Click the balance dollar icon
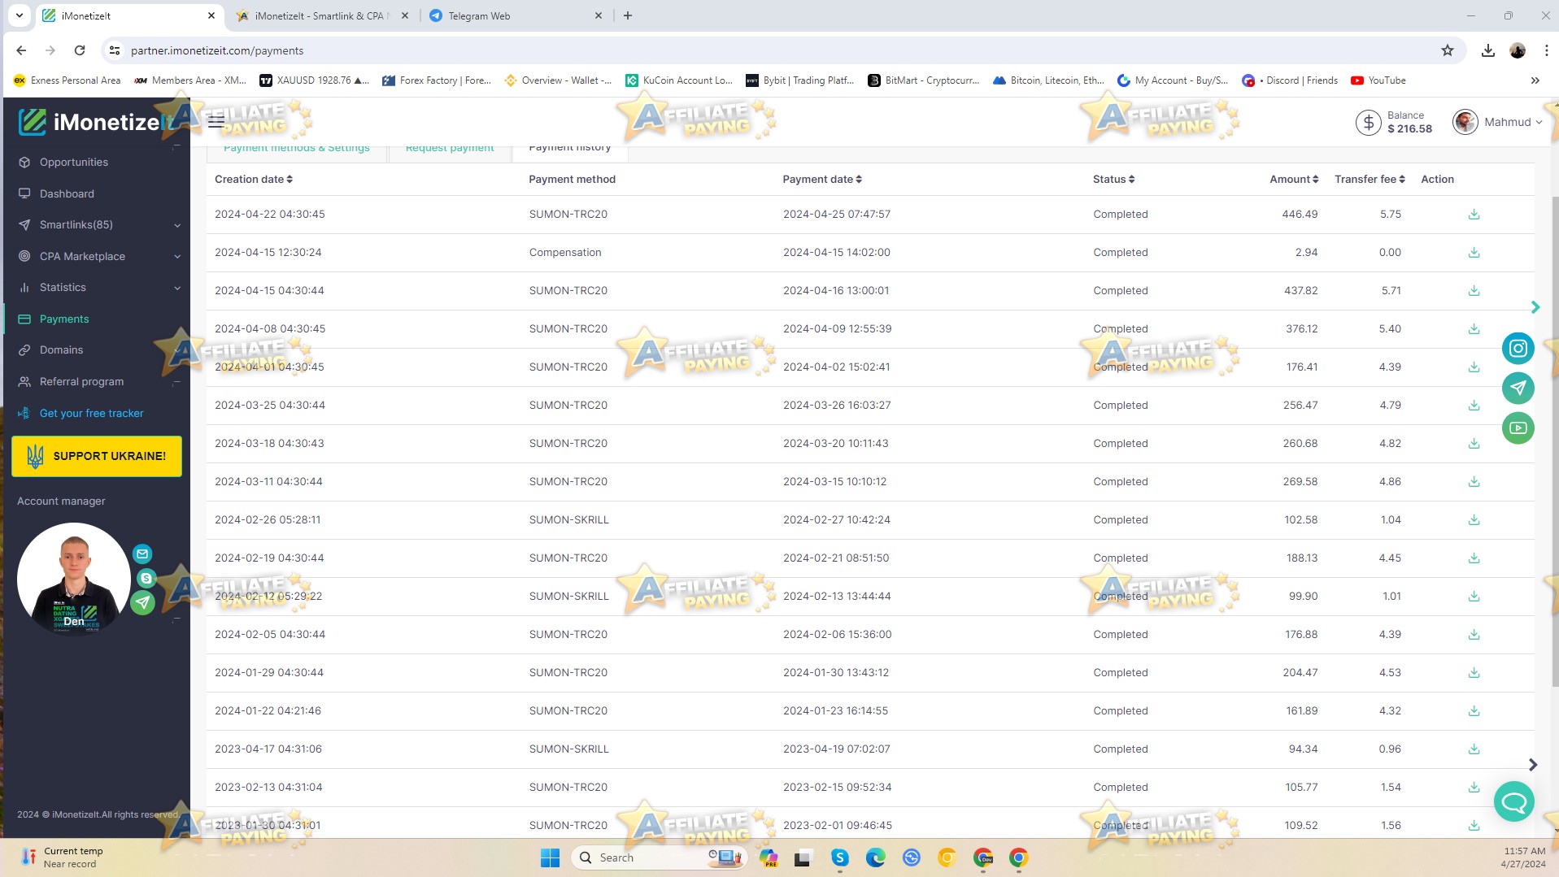 click(1368, 123)
